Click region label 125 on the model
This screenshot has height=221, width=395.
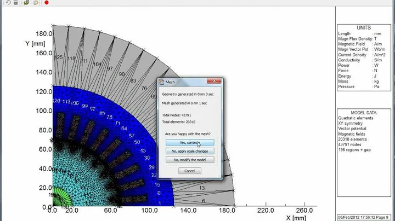(x=59, y=57)
